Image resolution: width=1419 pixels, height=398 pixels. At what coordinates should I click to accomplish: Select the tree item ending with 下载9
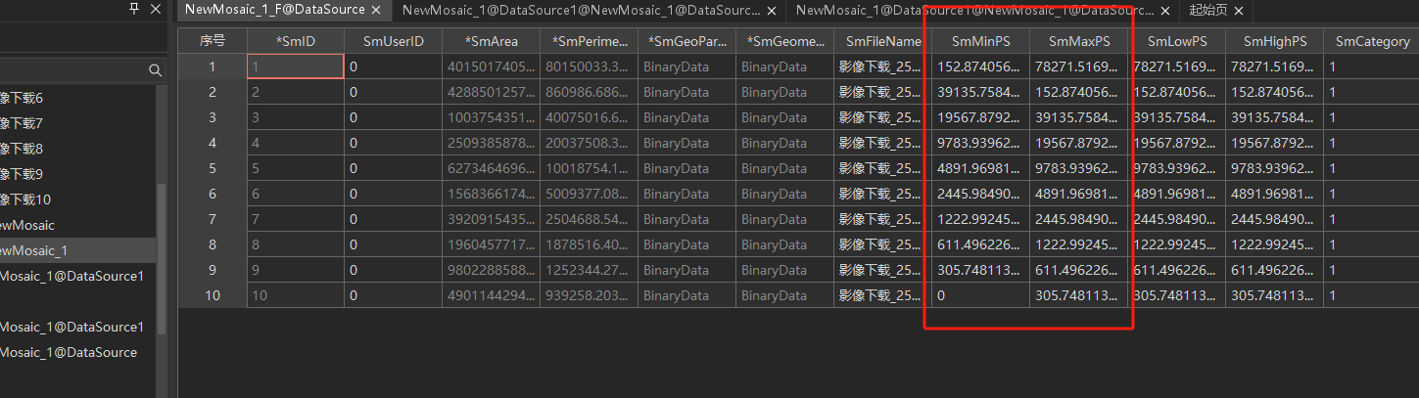click(23, 175)
